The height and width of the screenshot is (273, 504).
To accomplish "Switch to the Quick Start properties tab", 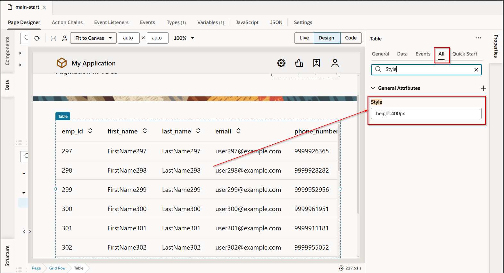I will tap(465, 54).
